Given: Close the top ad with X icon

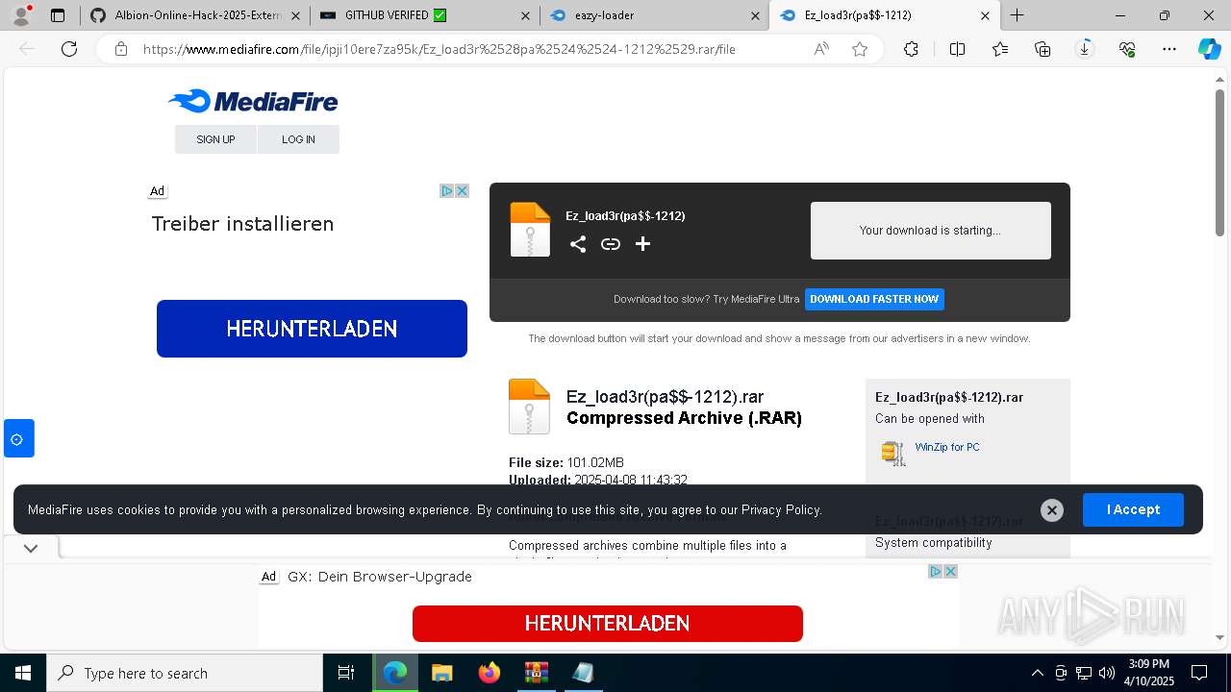Looking at the screenshot, I should click(462, 191).
